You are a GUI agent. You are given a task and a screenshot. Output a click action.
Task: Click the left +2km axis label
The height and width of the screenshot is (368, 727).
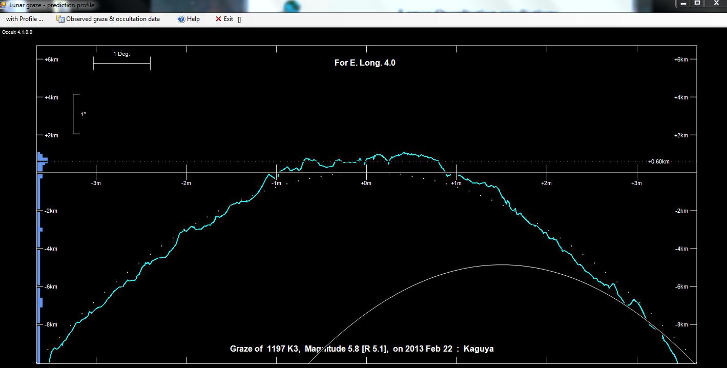[x=51, y=135]
